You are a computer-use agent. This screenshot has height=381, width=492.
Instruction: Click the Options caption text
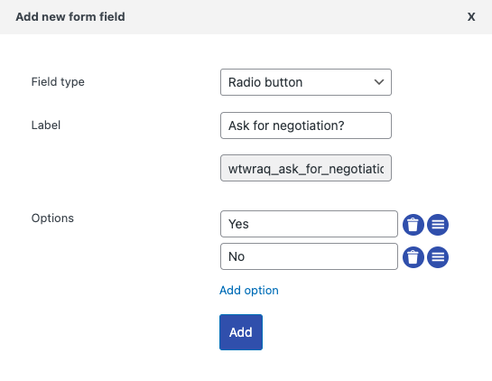click(52, 218)
